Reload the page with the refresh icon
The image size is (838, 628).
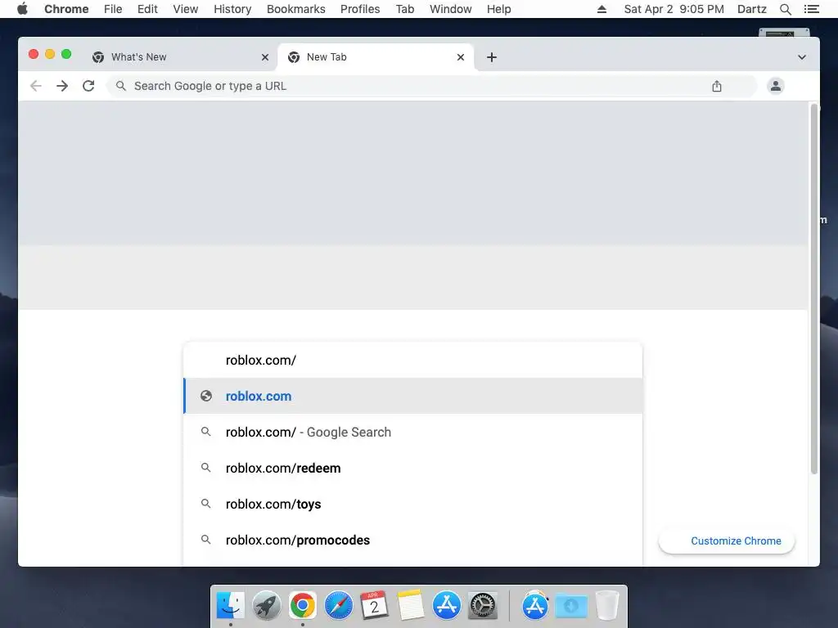(88, 86)
